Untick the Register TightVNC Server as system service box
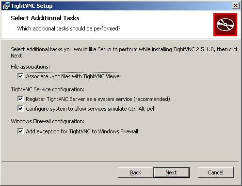Image resolution: width=242 pixels, height=186 pixels. 20,99
